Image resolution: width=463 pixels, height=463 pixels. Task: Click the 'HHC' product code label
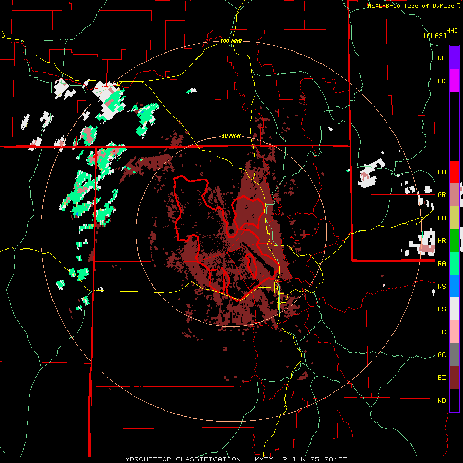[452, 31]
